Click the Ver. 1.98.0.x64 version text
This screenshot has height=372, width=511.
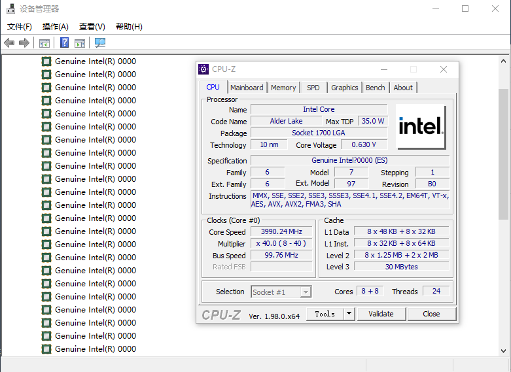[274, 316]
